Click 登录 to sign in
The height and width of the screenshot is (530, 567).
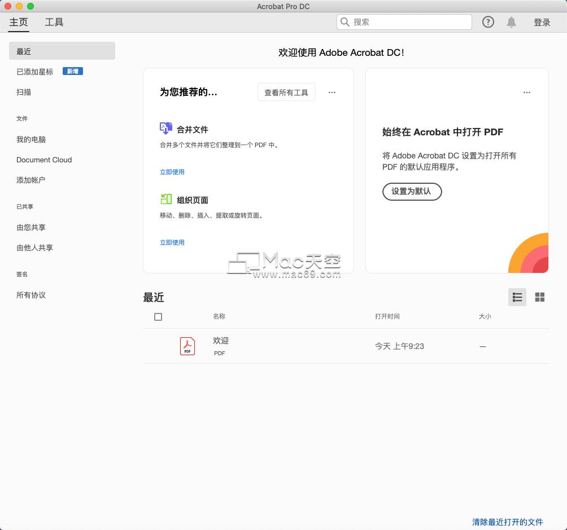[x=542, y=23]
